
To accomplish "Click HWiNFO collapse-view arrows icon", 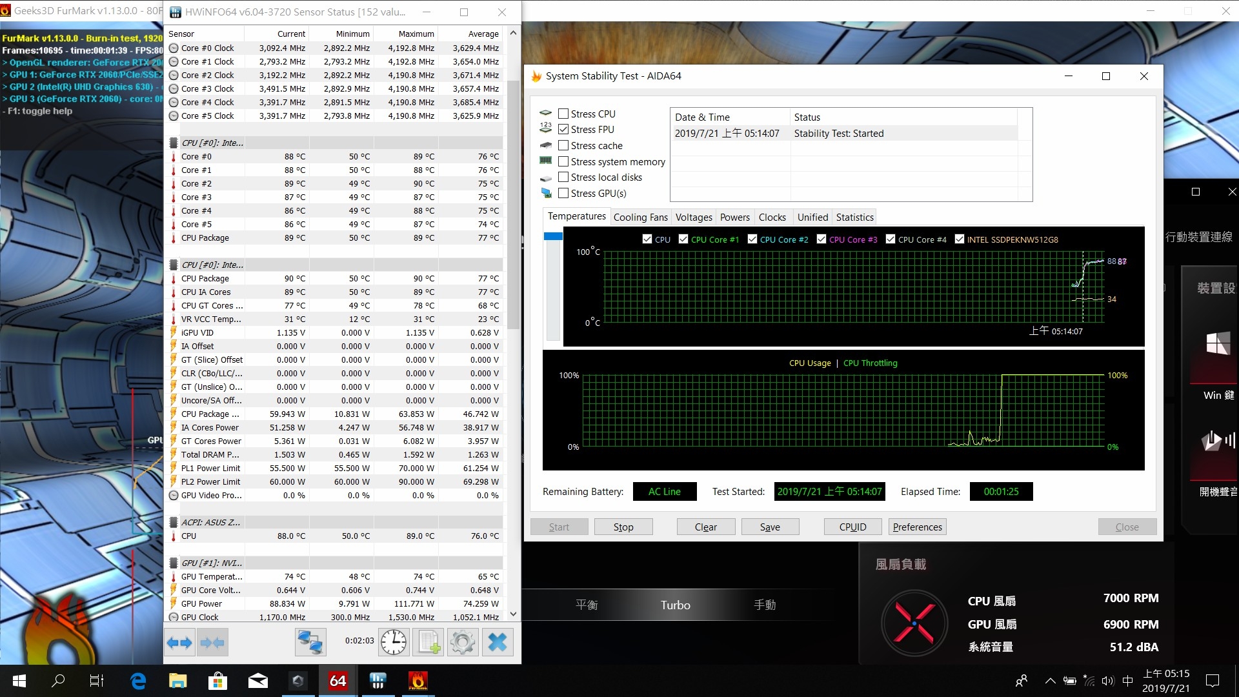I will point(212,642).
